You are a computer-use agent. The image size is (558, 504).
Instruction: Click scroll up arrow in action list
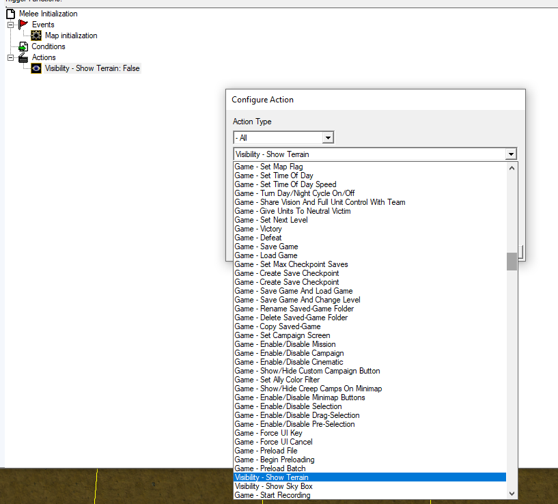(x=512, y=168)
